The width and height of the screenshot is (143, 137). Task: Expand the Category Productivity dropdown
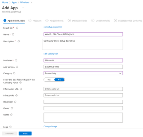click(x=83, y=73)
